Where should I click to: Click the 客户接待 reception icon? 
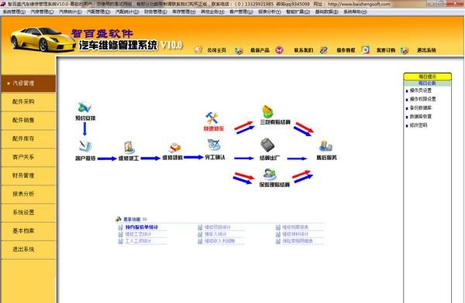[x=85, y=146]
